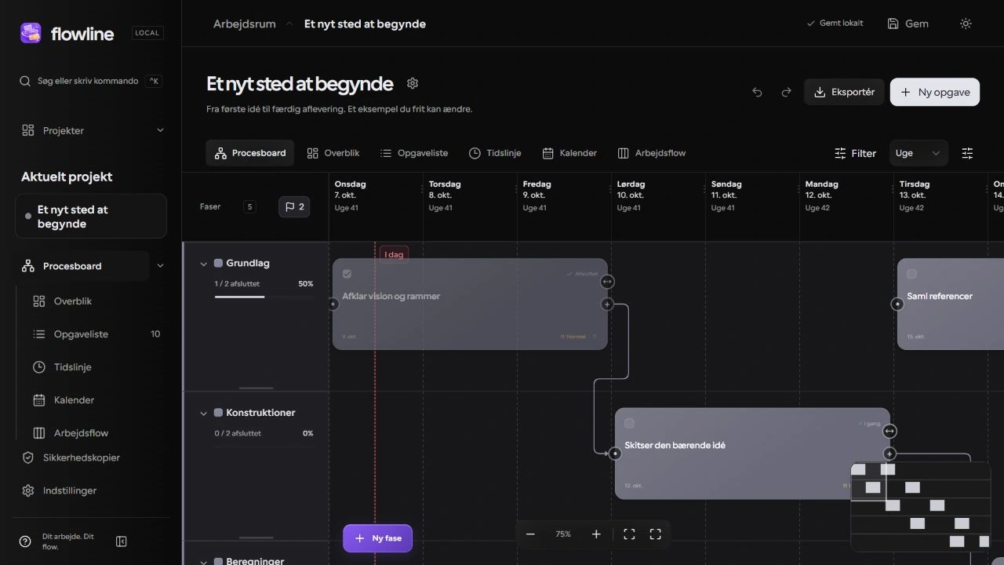Switch to the Opgaveliste tab
Image resolution: width=1004 pixels, height=565 pixels.
pyautogui.click(x=414, y=153)
